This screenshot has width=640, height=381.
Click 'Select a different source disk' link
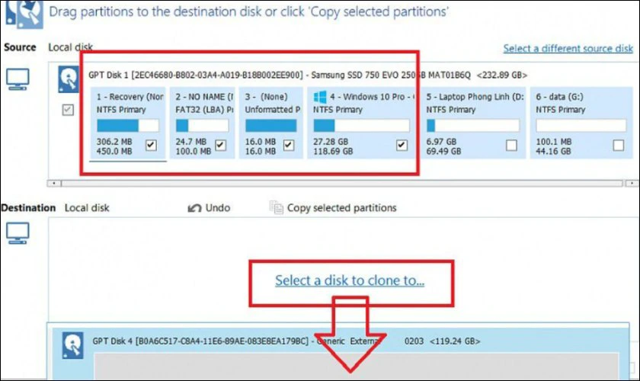coord(568,48)
